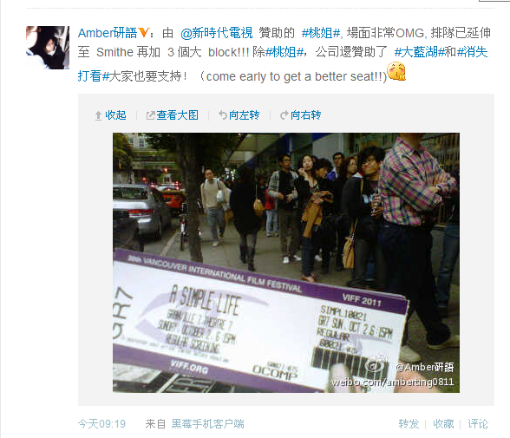
Task: Click the orange V verified badge
Action: 143,32
